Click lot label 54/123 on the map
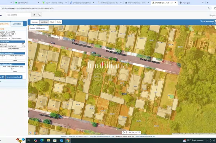 pos(124,94)
